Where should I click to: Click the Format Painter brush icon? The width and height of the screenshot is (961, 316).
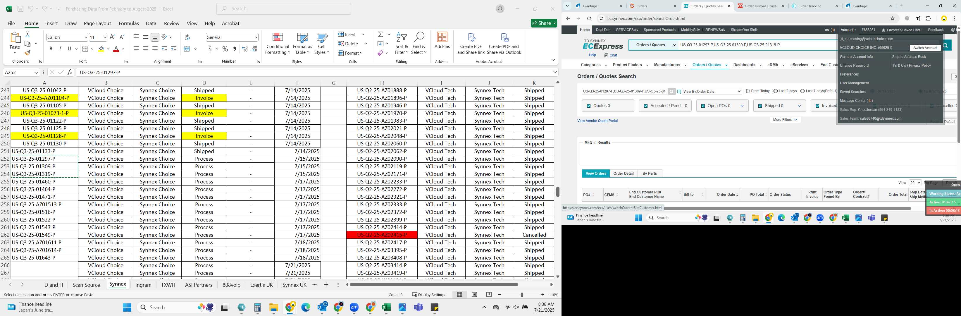(27, 53)
